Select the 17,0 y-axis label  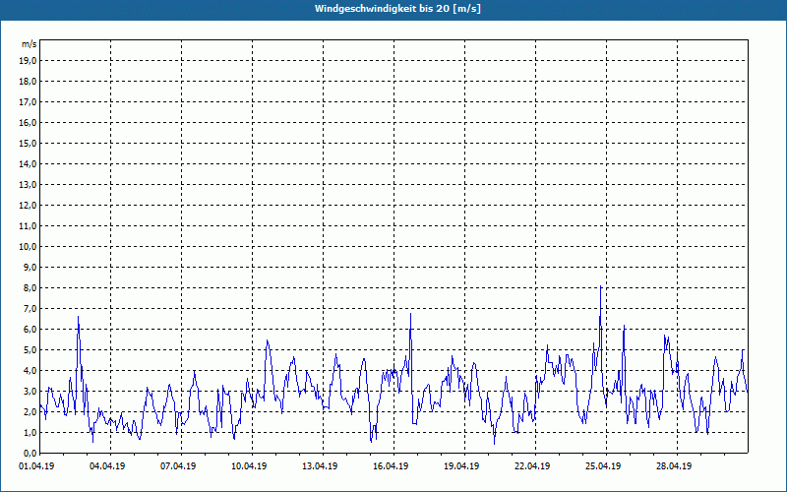click(x=28, y=102)
